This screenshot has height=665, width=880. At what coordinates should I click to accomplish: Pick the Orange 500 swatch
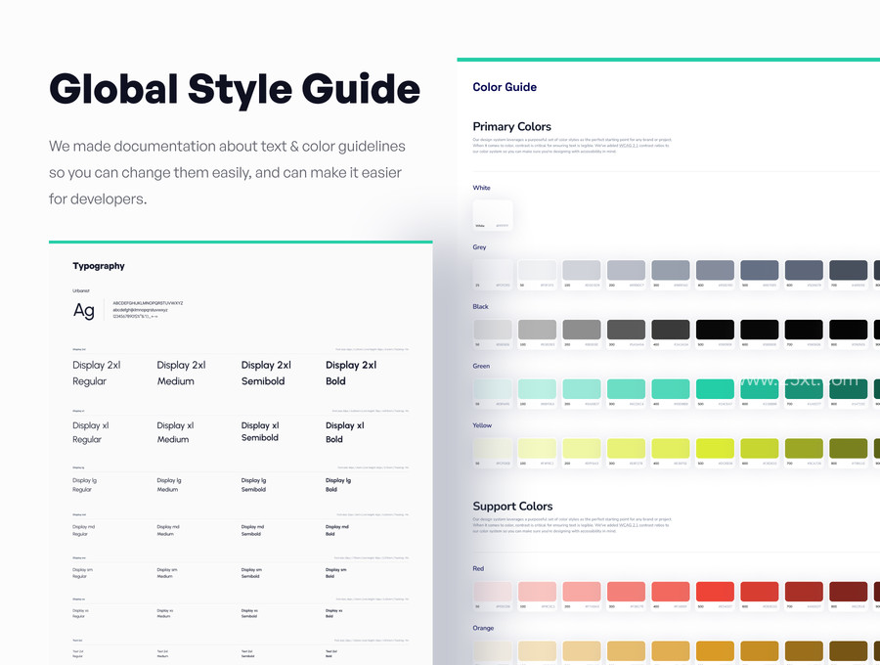pos(715,651)
